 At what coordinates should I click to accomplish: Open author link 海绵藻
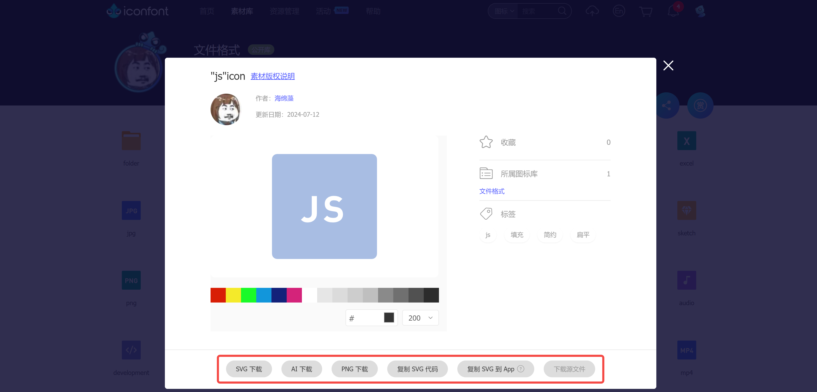coord(284,98)
